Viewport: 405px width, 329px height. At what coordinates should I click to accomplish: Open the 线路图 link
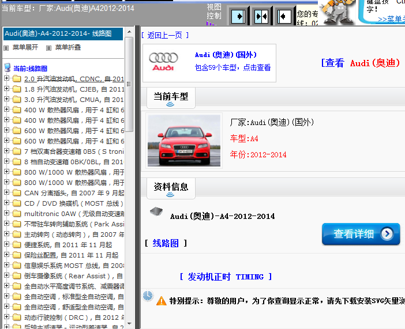click(x=166, y=243)
